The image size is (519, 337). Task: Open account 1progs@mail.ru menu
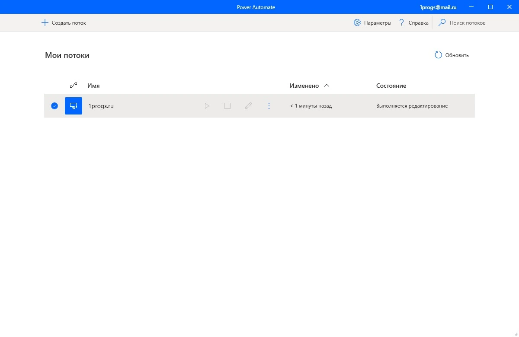point(438,7)
